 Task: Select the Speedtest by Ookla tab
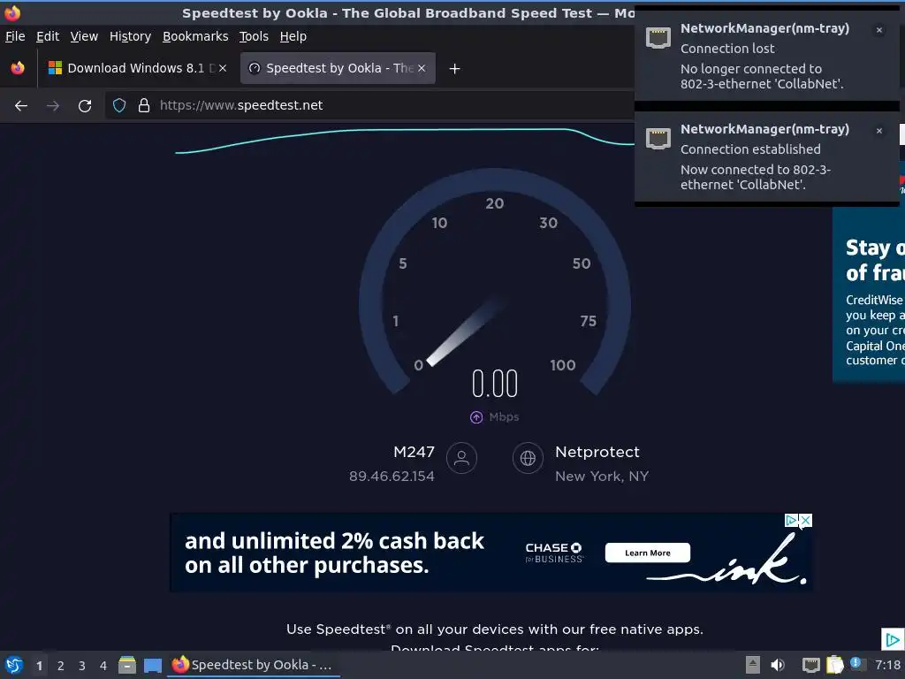tap(338, 68)
